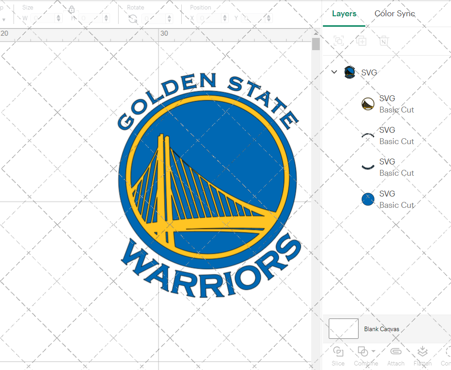Click the Width stepper arrows

tap(58, 19)
